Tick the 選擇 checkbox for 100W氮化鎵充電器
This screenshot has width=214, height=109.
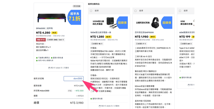click(x=91, y=11)
